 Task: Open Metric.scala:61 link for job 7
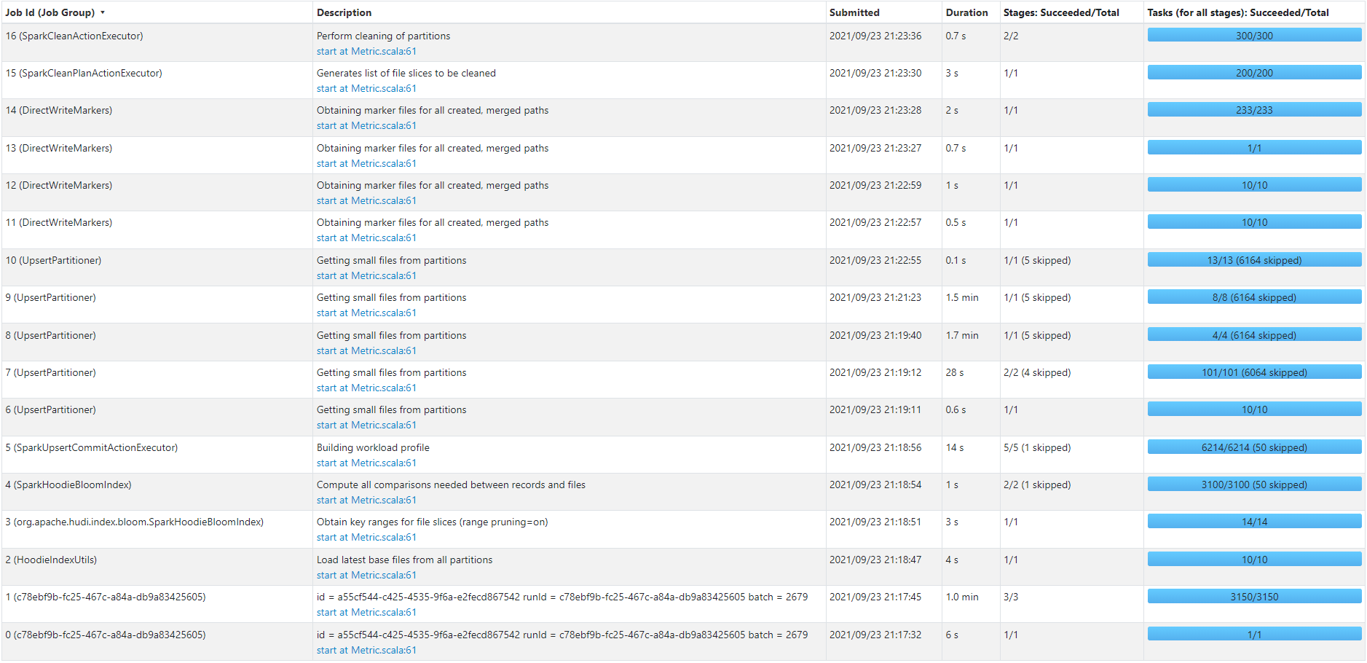tap(366, 388)
